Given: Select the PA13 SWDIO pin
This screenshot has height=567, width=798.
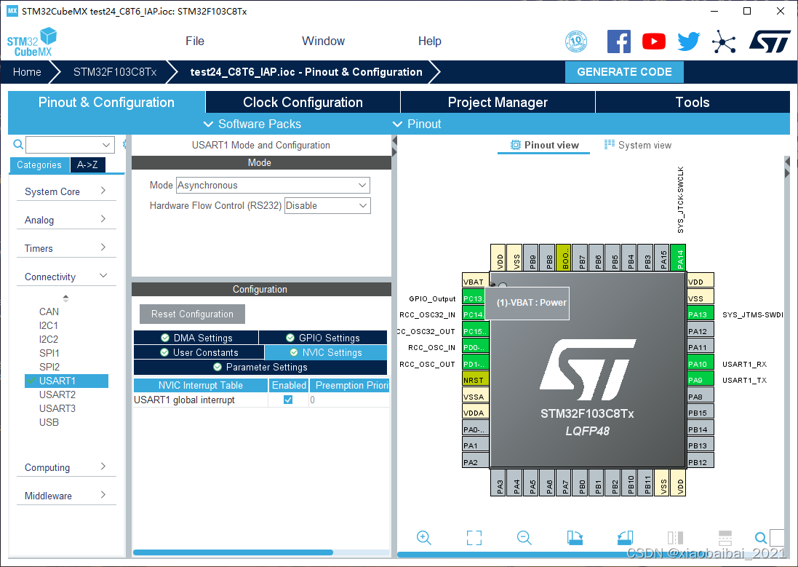Looking at the screenshot, I should point(701,314).
